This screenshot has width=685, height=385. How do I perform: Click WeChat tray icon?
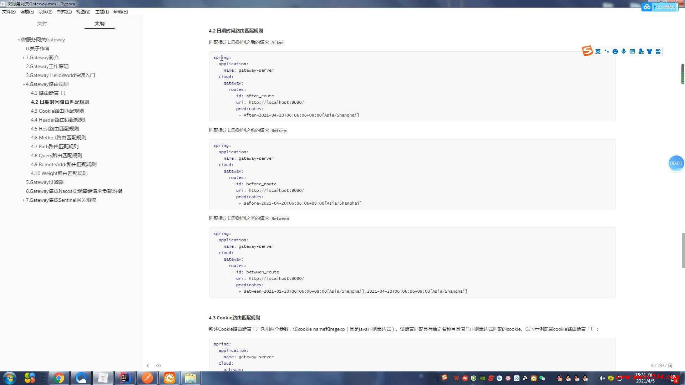542,378
